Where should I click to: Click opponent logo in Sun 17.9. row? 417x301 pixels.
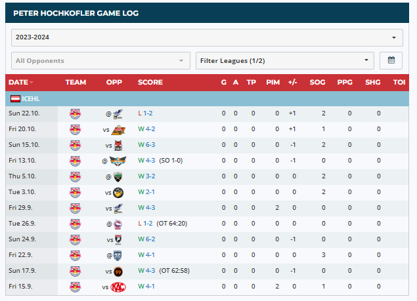[x=119, y=271]
